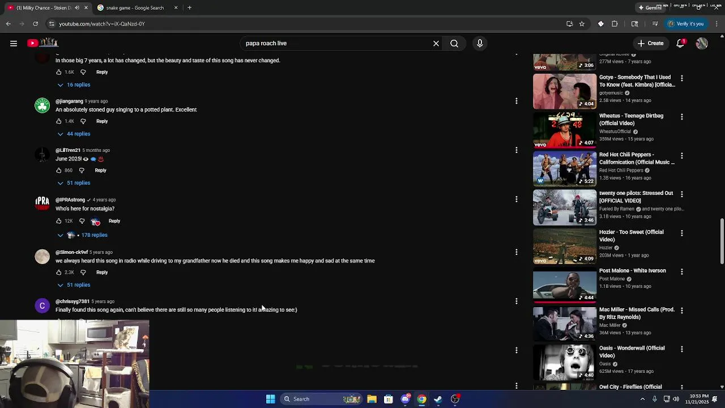
Task: Reload the YouTube page
Action: pyautogui.click(x=35, y=24)
